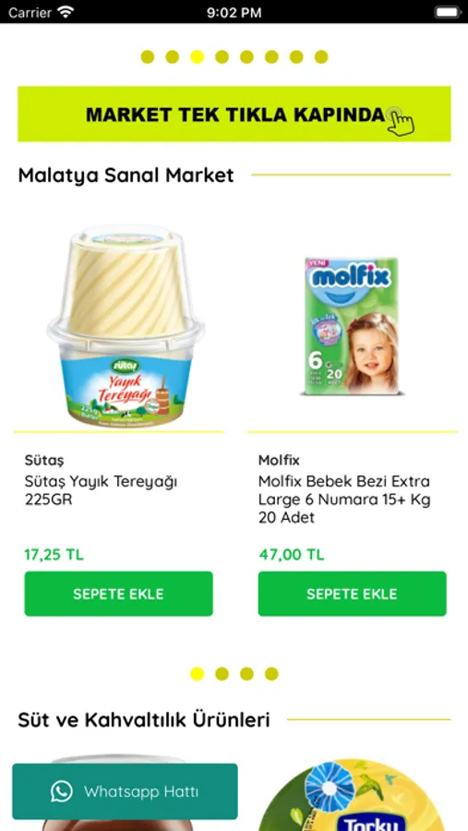Open the Whatsapp Hattı chat button
This screenshot has width=468, height=831.
click(126, 792)
